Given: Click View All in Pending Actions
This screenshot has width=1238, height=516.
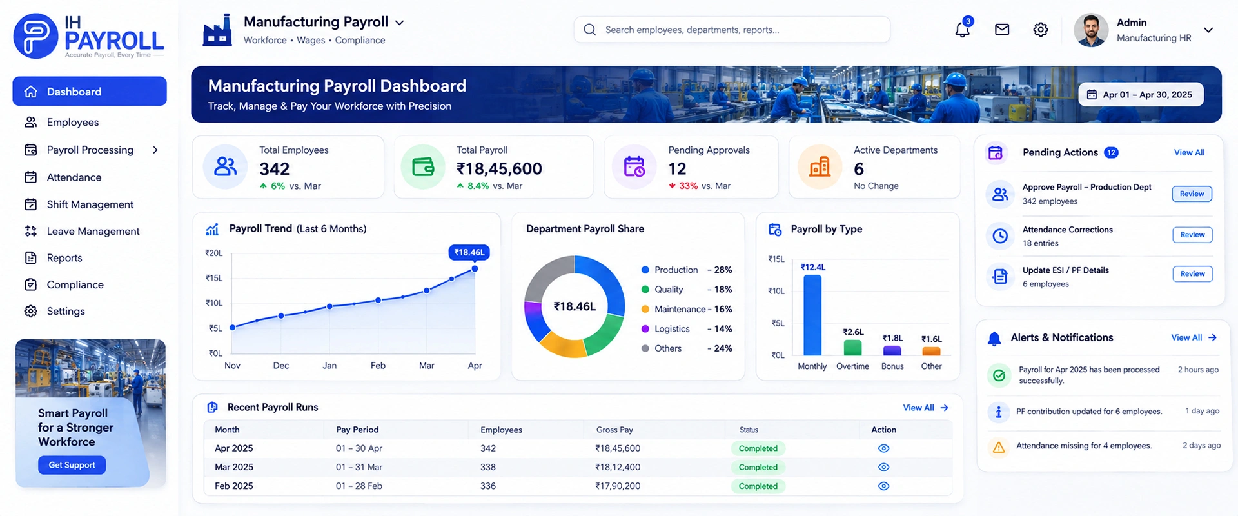Looking at the screenshot, I should 1189,153.
